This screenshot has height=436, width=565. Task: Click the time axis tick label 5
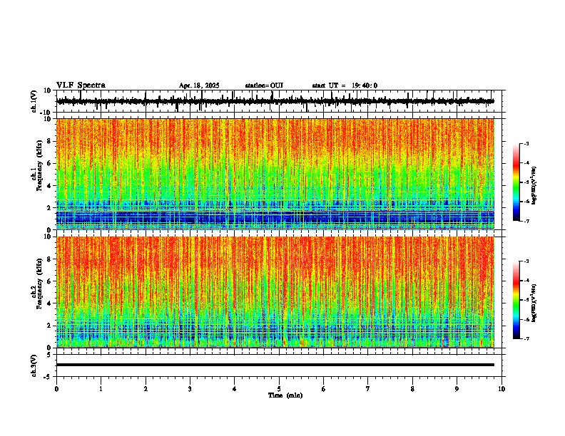pyautogui.click(x=279, y=389)
